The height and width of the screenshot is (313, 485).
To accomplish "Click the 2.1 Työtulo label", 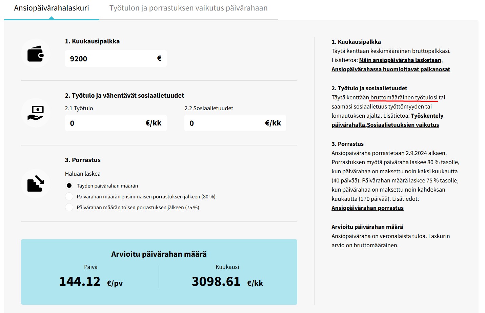I will (79, 108).
